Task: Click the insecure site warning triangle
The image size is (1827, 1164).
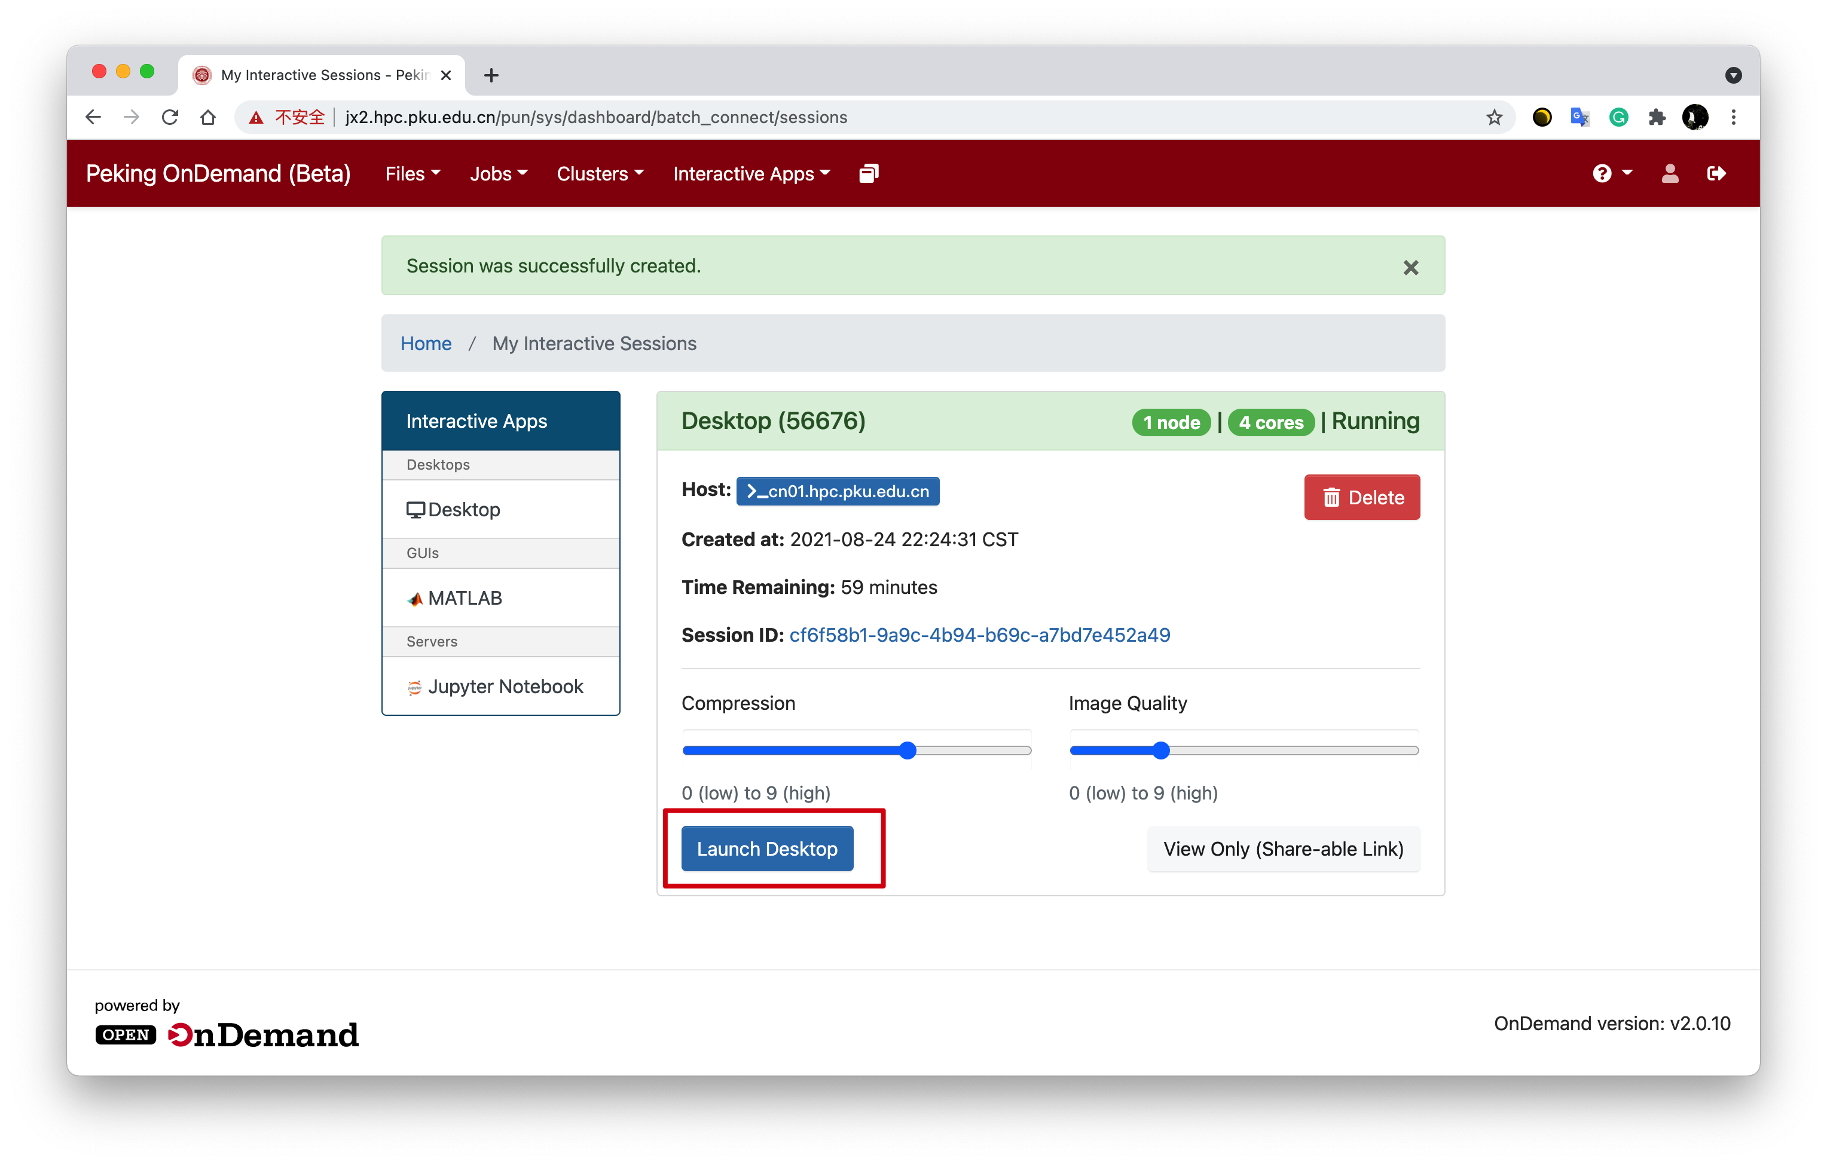Action: 256,118
